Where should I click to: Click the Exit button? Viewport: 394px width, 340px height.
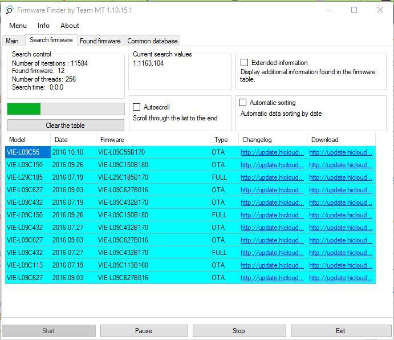click(x=341, y=331)
